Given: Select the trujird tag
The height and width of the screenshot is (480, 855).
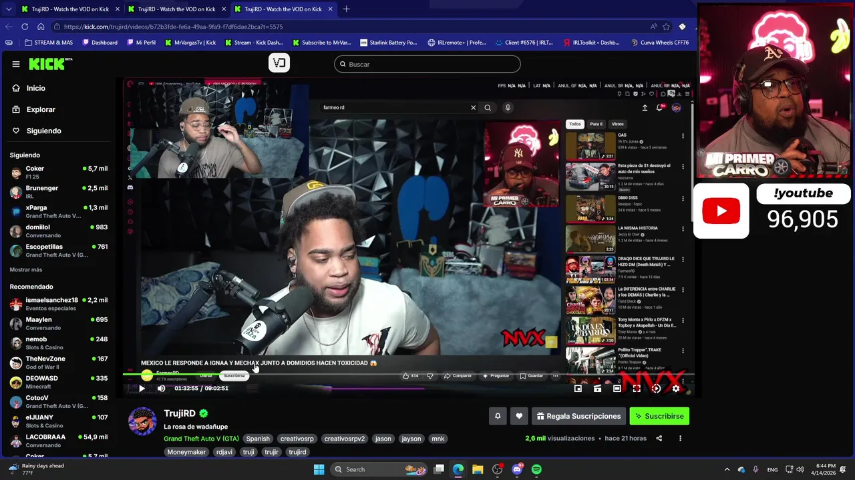Looking at the screenshot, I should point(297,452).
